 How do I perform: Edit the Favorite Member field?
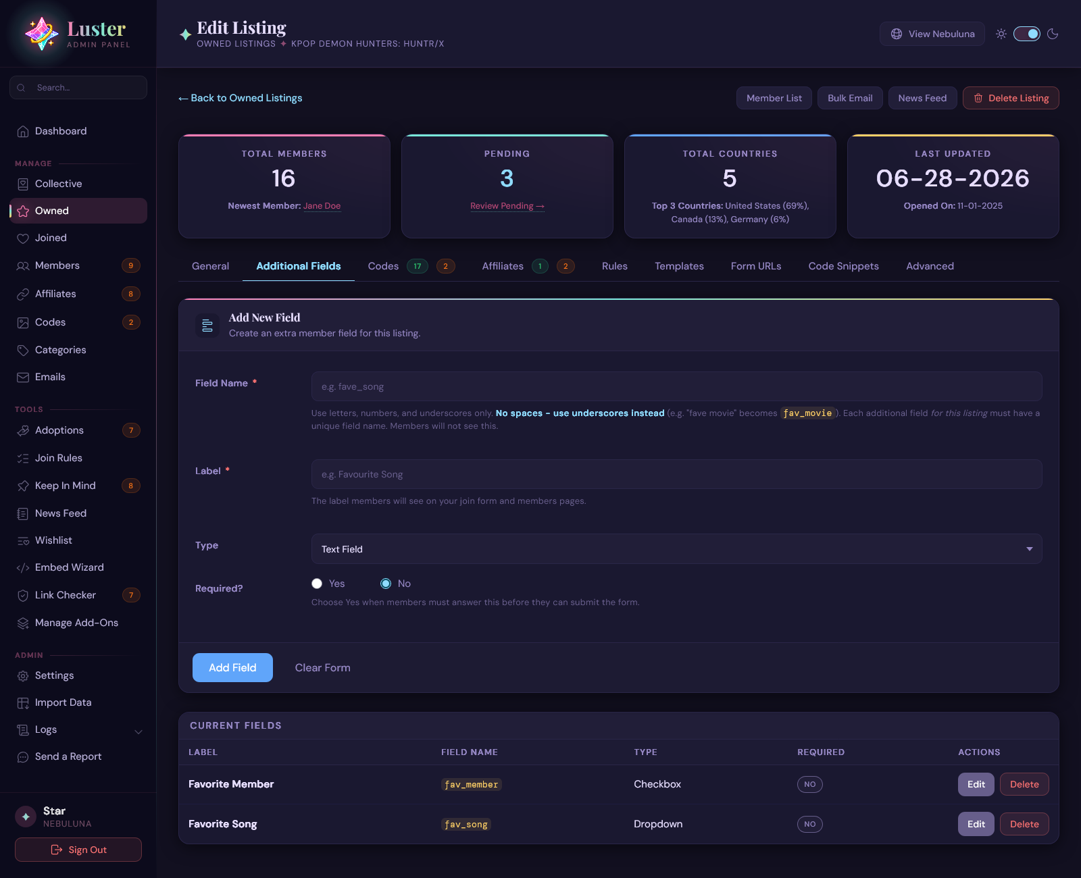[x=976, y=784]
